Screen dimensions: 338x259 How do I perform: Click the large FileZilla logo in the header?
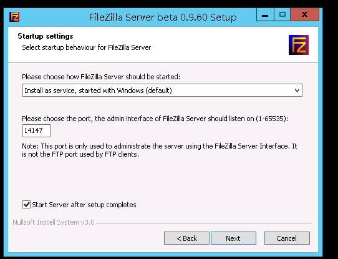pyautogui.click(x=299, y=45)
